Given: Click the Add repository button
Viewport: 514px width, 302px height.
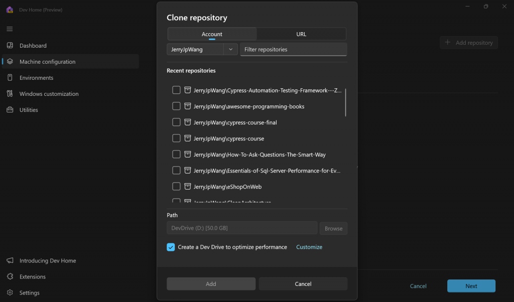Looking at the screenshot, I should pos(468,43).
